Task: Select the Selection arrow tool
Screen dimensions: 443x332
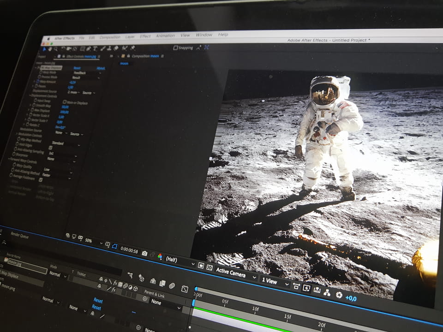Action: point(44,49)
